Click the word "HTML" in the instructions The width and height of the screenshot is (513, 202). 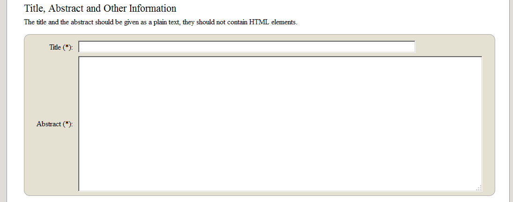tap(259, 22)
